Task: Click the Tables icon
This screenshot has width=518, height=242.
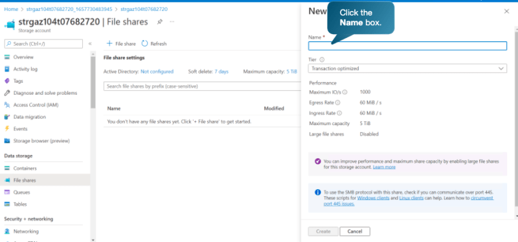Action: coord(7,204)
